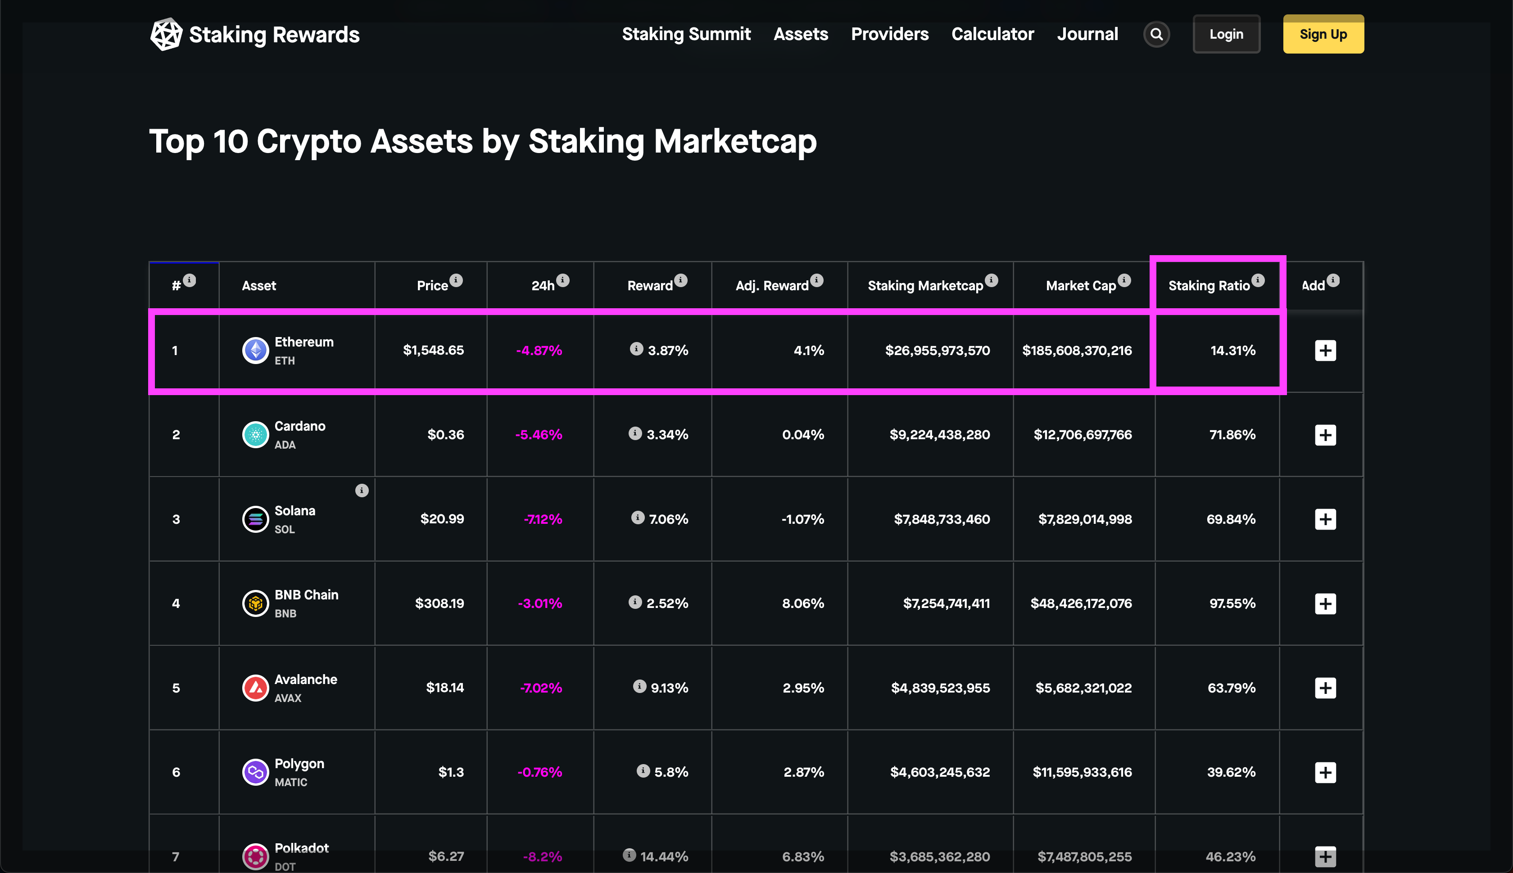This screenshot has width=1513, height=873.
Task: Add Avalanche with its plus button
Action: point(1325,688)
